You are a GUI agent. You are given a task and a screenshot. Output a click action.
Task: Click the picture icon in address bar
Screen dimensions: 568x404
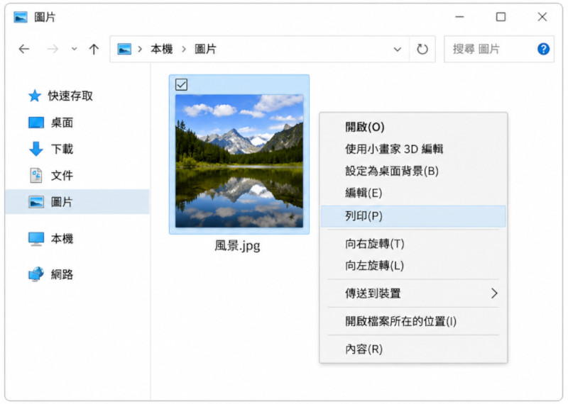(124, 49)
